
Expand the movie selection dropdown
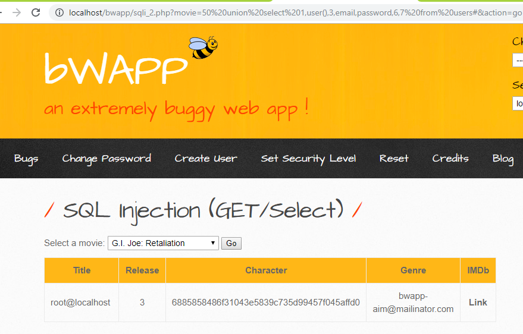click(x=163, y=243)
